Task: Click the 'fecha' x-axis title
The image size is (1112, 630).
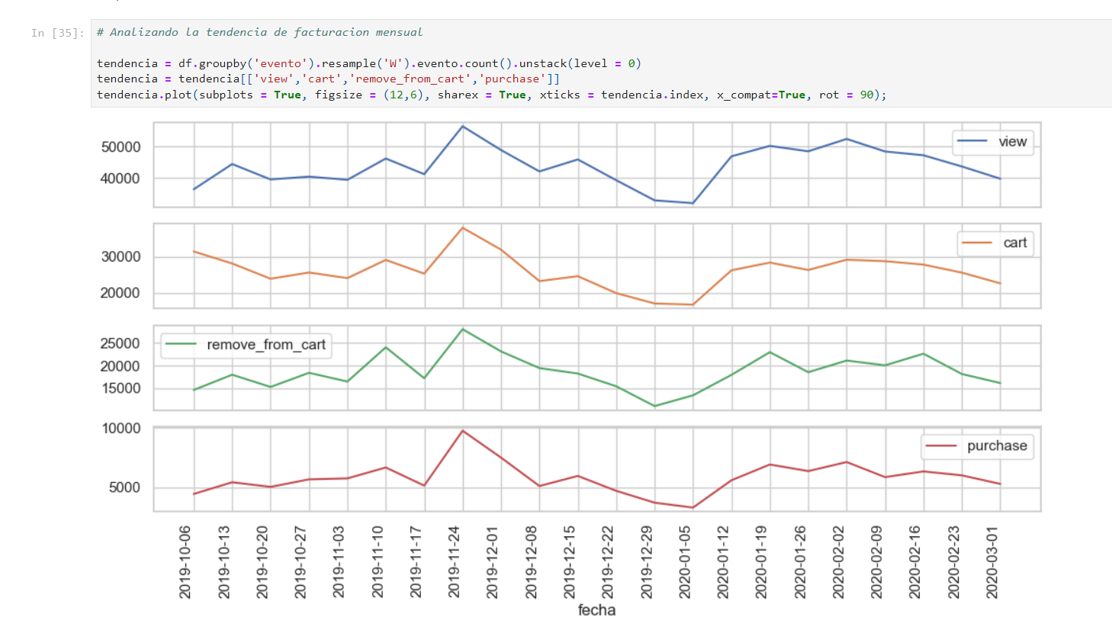Action: tap(596, 610)
